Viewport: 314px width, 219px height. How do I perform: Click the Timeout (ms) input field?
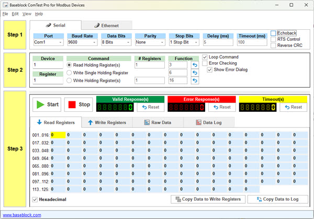click(252, 42)
